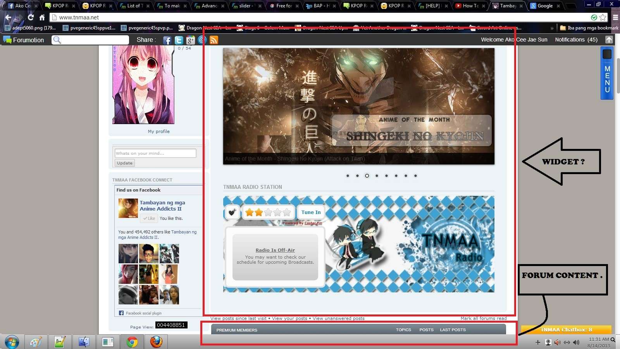This screenshot has width=620, height=349.
Task: Open the Facebook social plugin logo
Action: tap(121, 313)
